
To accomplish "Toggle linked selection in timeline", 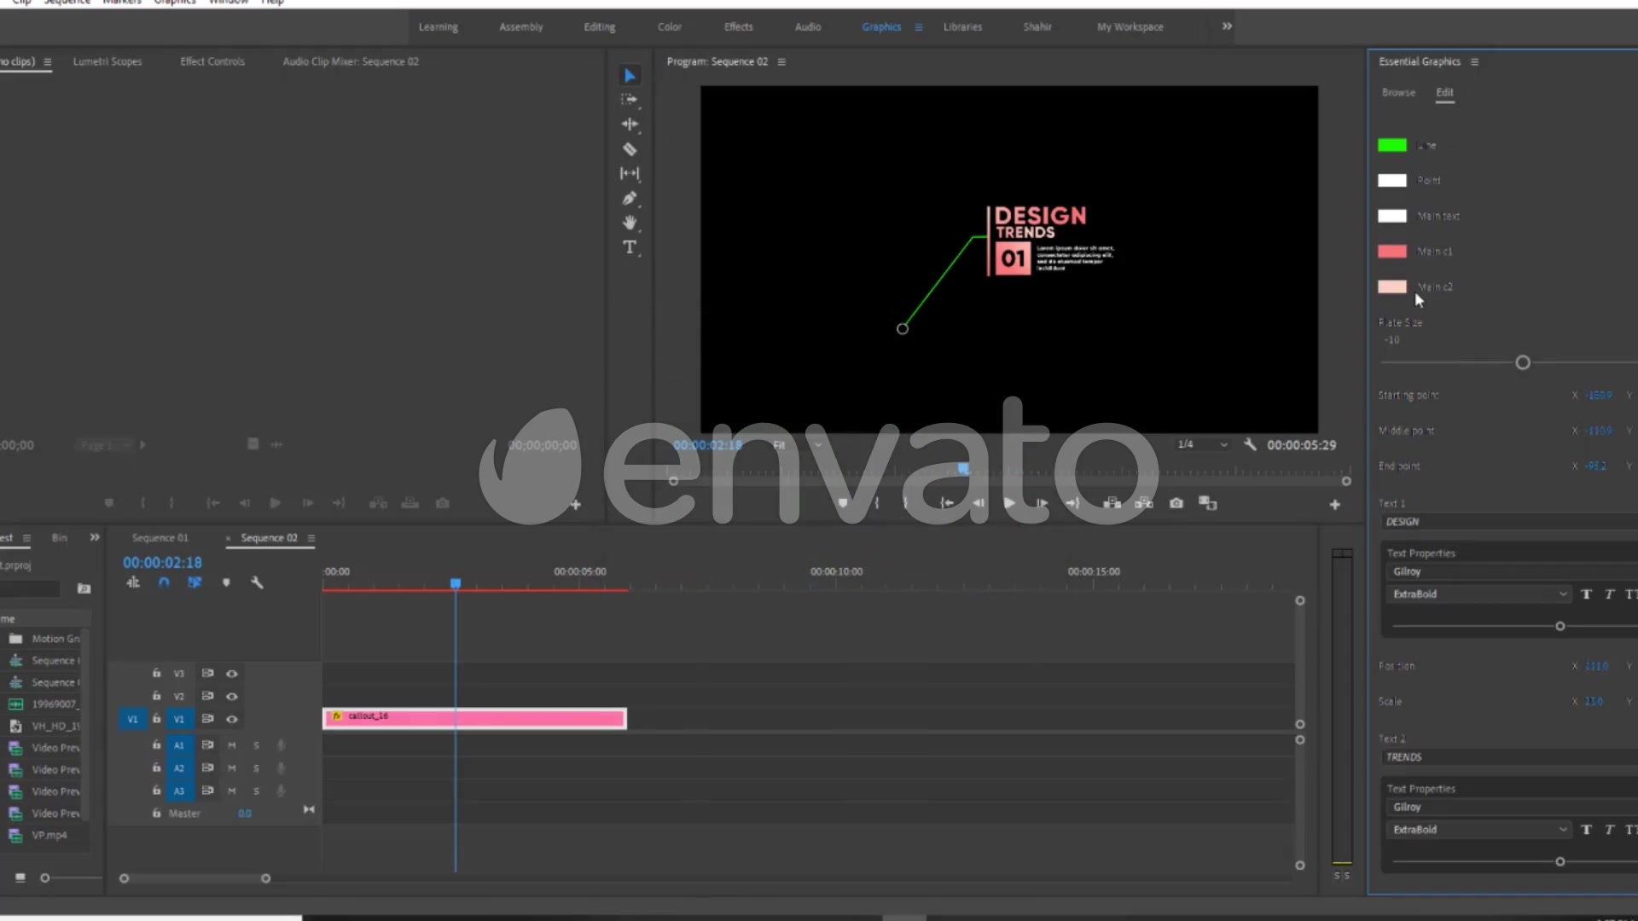I will click(195, 582).
